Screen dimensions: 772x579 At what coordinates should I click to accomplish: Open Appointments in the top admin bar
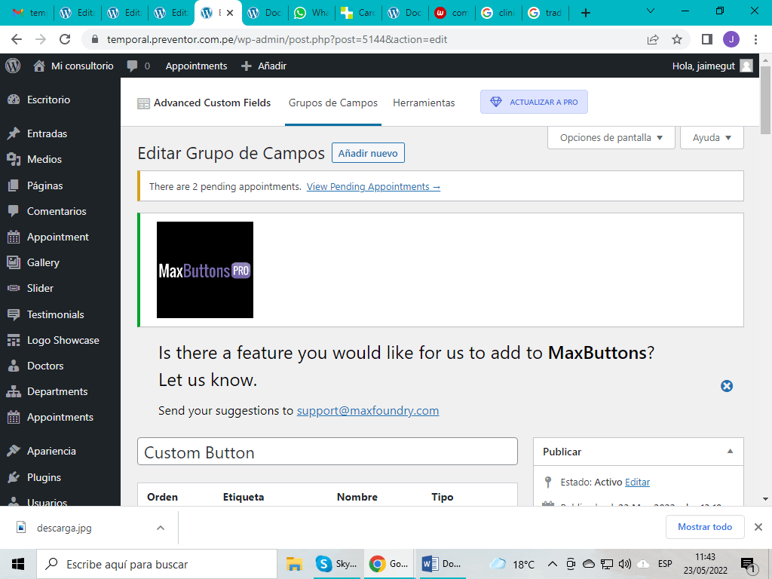tap(196, 66)
